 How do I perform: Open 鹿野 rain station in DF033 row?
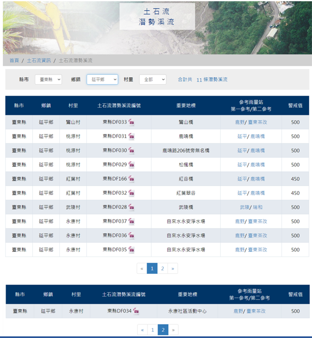click(240, 122)
